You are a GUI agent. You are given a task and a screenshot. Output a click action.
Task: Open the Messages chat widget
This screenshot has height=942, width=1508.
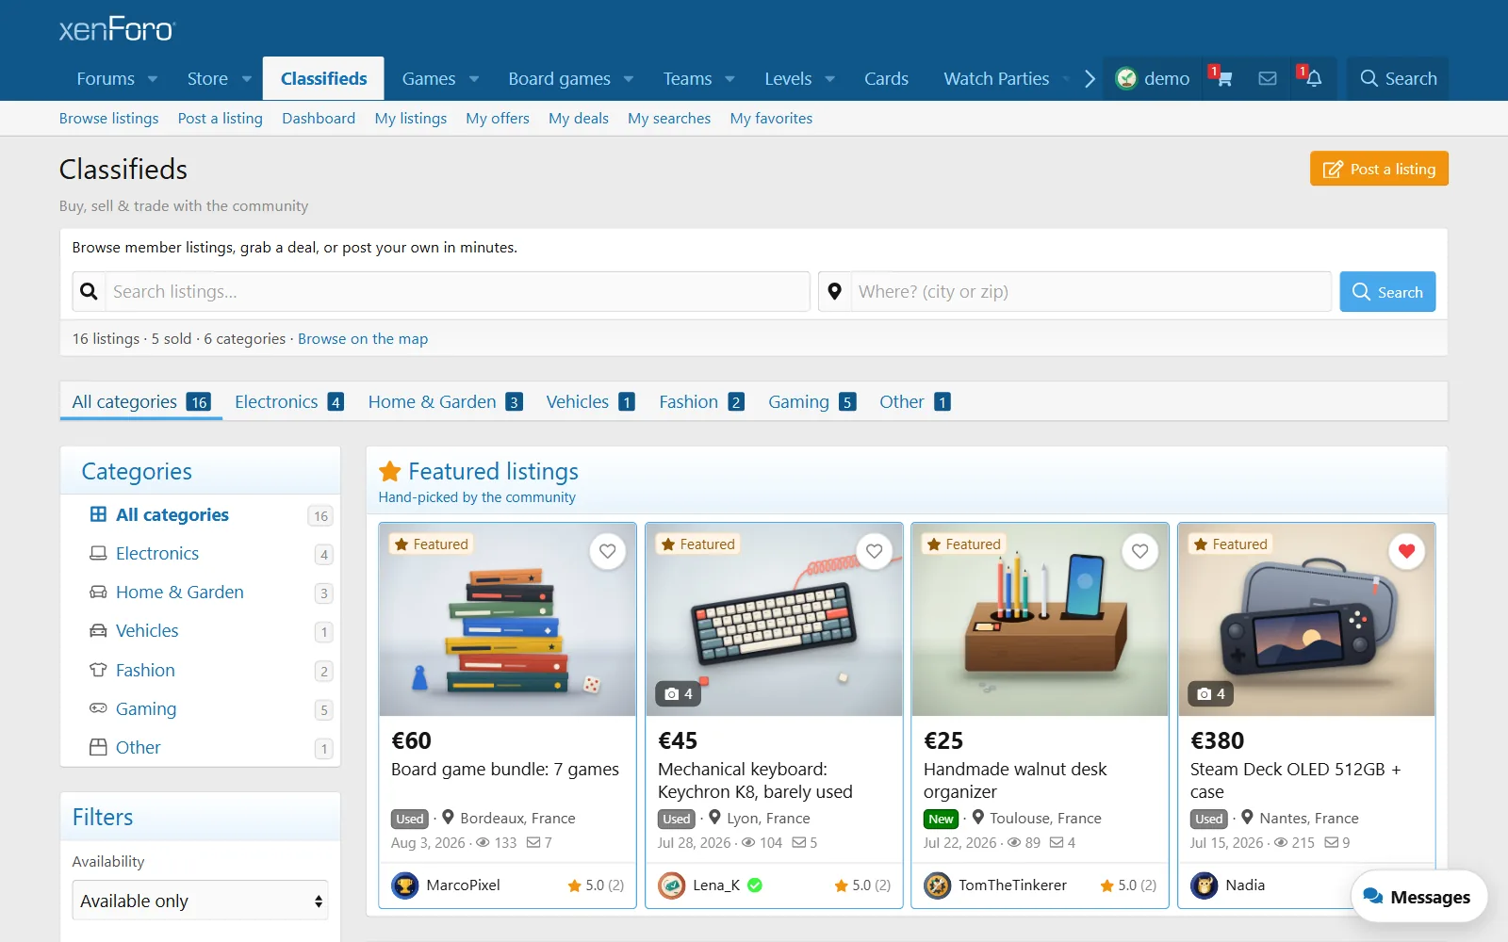(1418, 897)
